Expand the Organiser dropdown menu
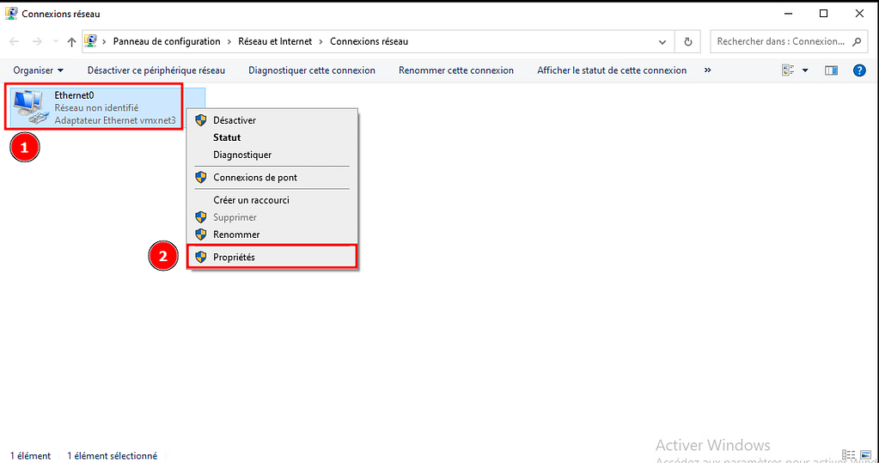 pos(39,70)
